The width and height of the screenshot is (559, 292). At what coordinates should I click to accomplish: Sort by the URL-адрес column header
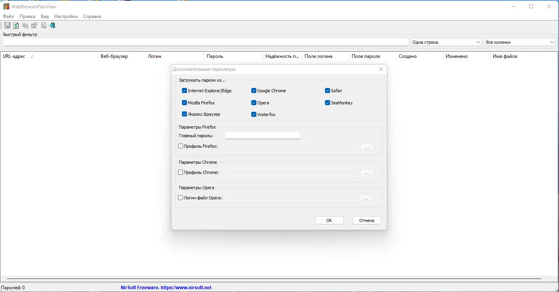click(49, 56)
